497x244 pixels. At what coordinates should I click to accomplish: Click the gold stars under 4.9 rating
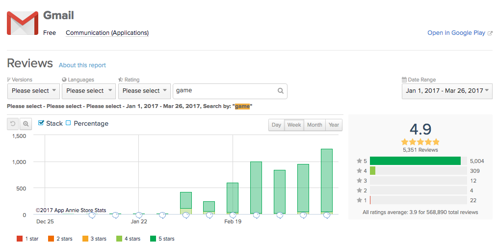pyautogui.click(x=420, y=142)
